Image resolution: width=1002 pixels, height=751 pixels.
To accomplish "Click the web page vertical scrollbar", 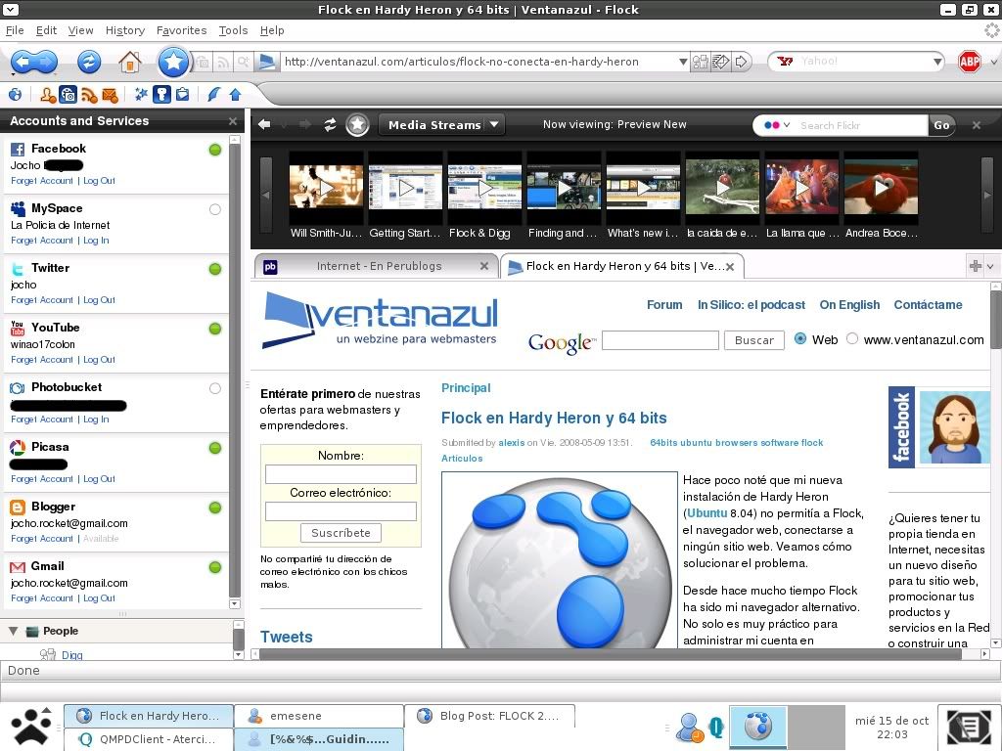I will point(995,466).
